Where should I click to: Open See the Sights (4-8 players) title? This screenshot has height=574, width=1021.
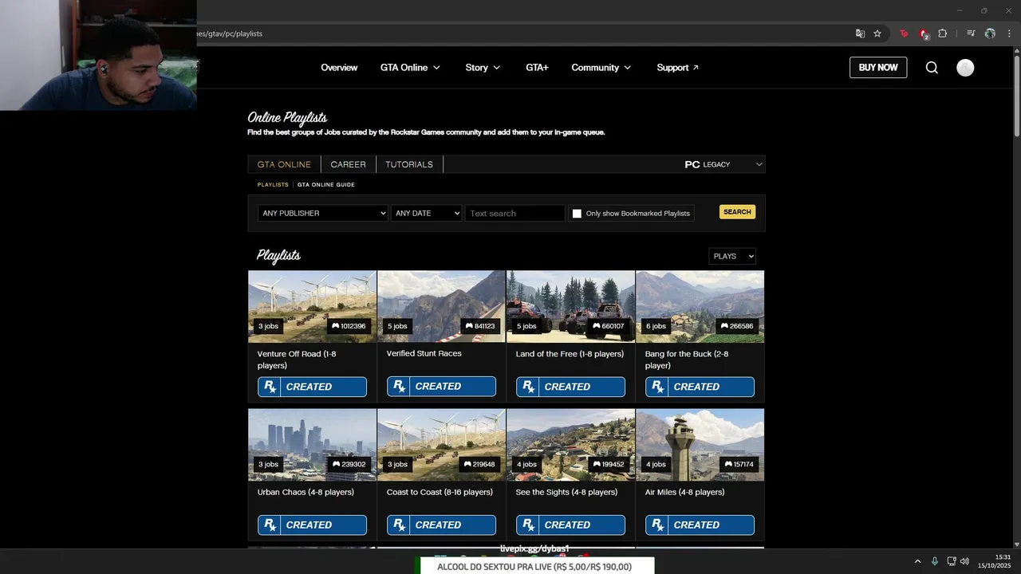pyautogui.click(x=566, y=492)
